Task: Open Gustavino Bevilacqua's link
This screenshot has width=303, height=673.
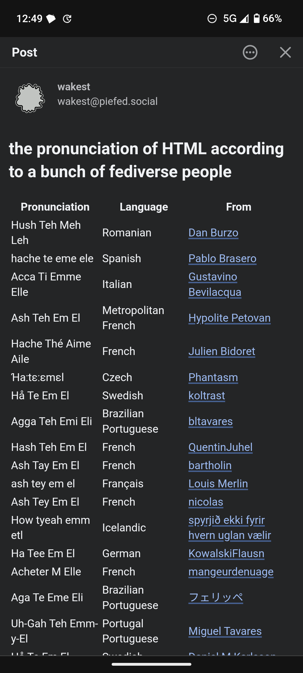Action: tap(215, 284)
